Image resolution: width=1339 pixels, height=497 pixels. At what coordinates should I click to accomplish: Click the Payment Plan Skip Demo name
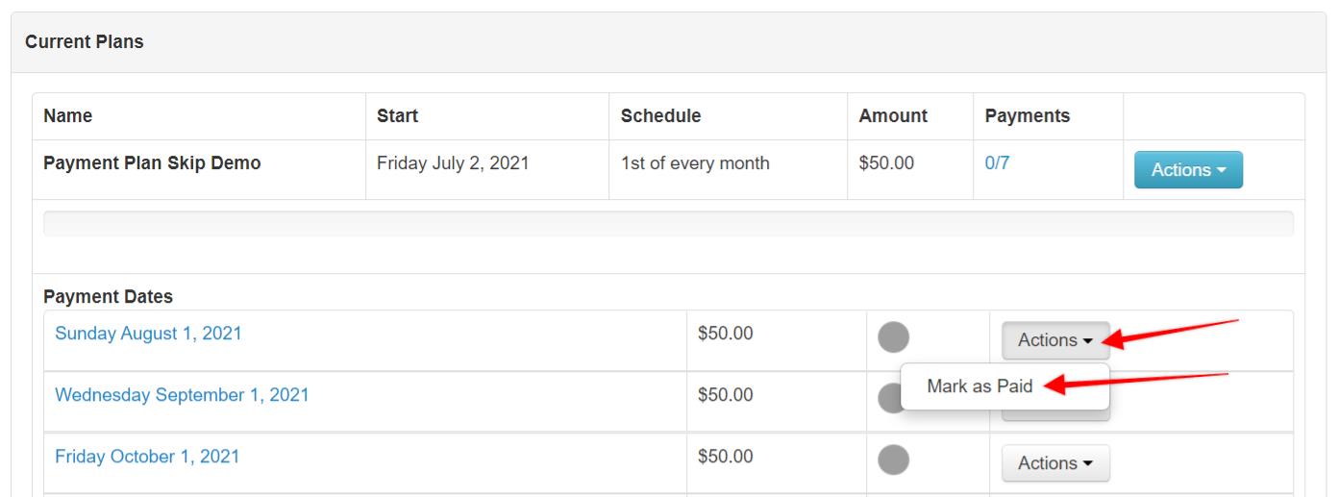click(x=152, y=163)
